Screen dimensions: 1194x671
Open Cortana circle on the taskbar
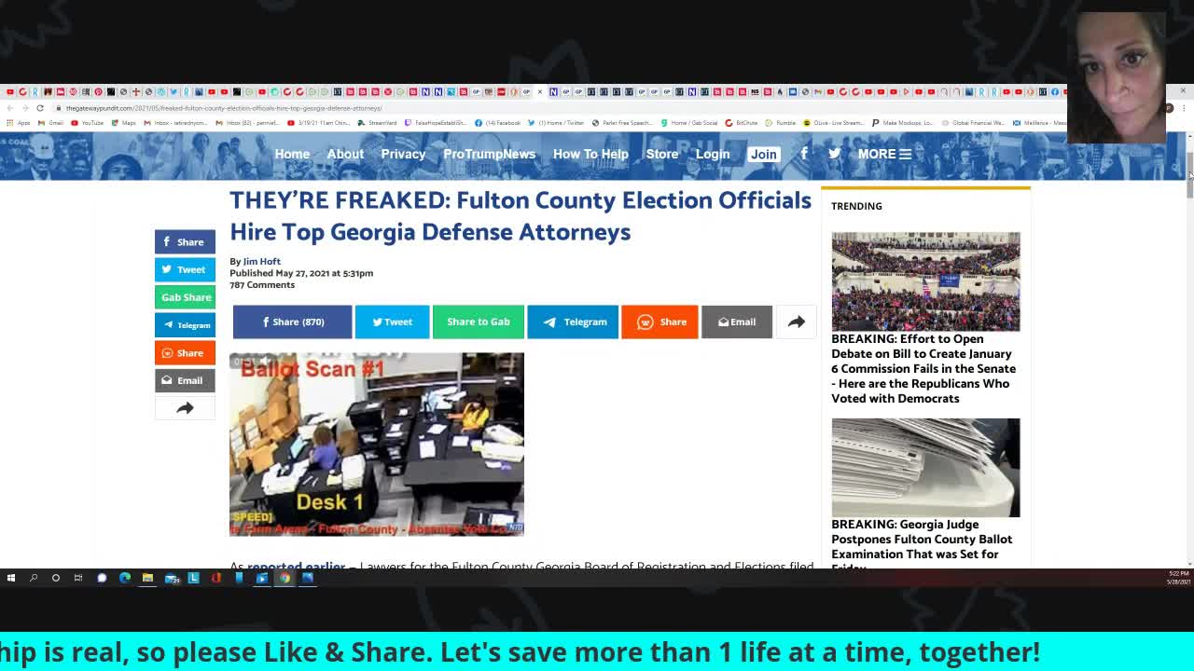tap(56, 578)
